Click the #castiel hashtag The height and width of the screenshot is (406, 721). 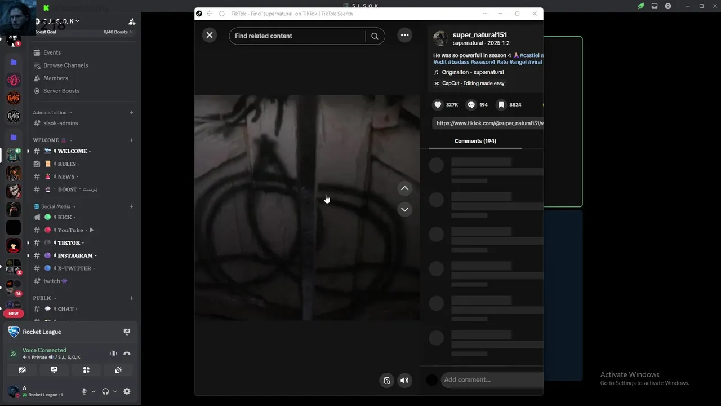click(529, 55)
